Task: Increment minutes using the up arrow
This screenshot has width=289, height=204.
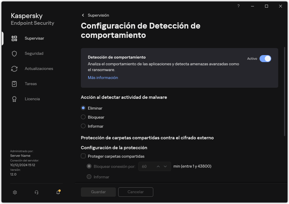Action: pyautogui.click(x=158, y=166)
